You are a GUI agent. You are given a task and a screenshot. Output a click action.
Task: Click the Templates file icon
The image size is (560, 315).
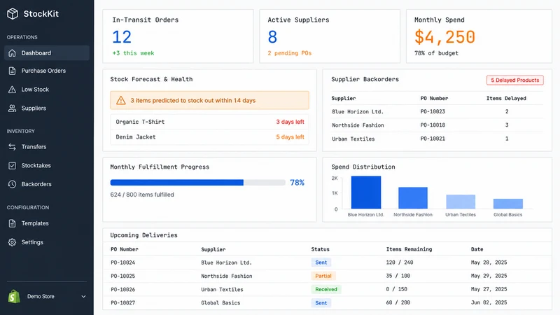tap(12, 223)
